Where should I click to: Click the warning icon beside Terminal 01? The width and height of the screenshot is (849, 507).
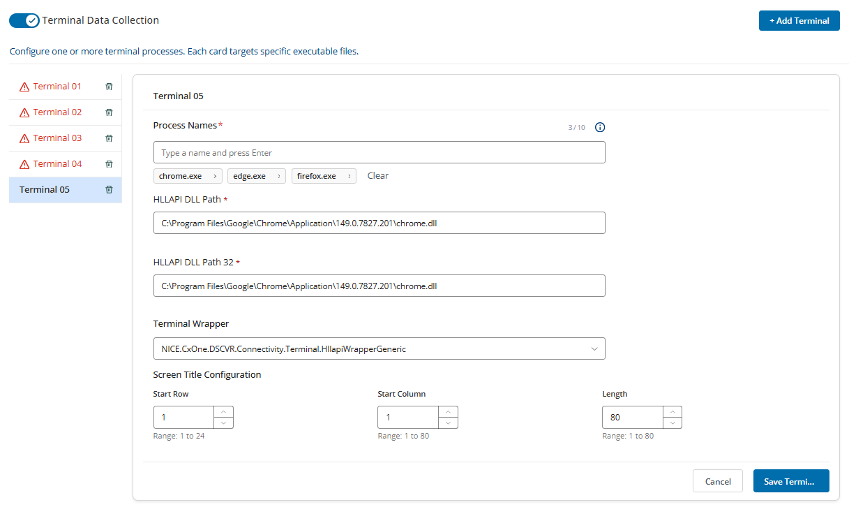(24, 87)
